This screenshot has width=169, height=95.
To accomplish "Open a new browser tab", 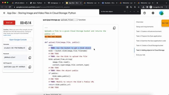I will click(157, 3).
